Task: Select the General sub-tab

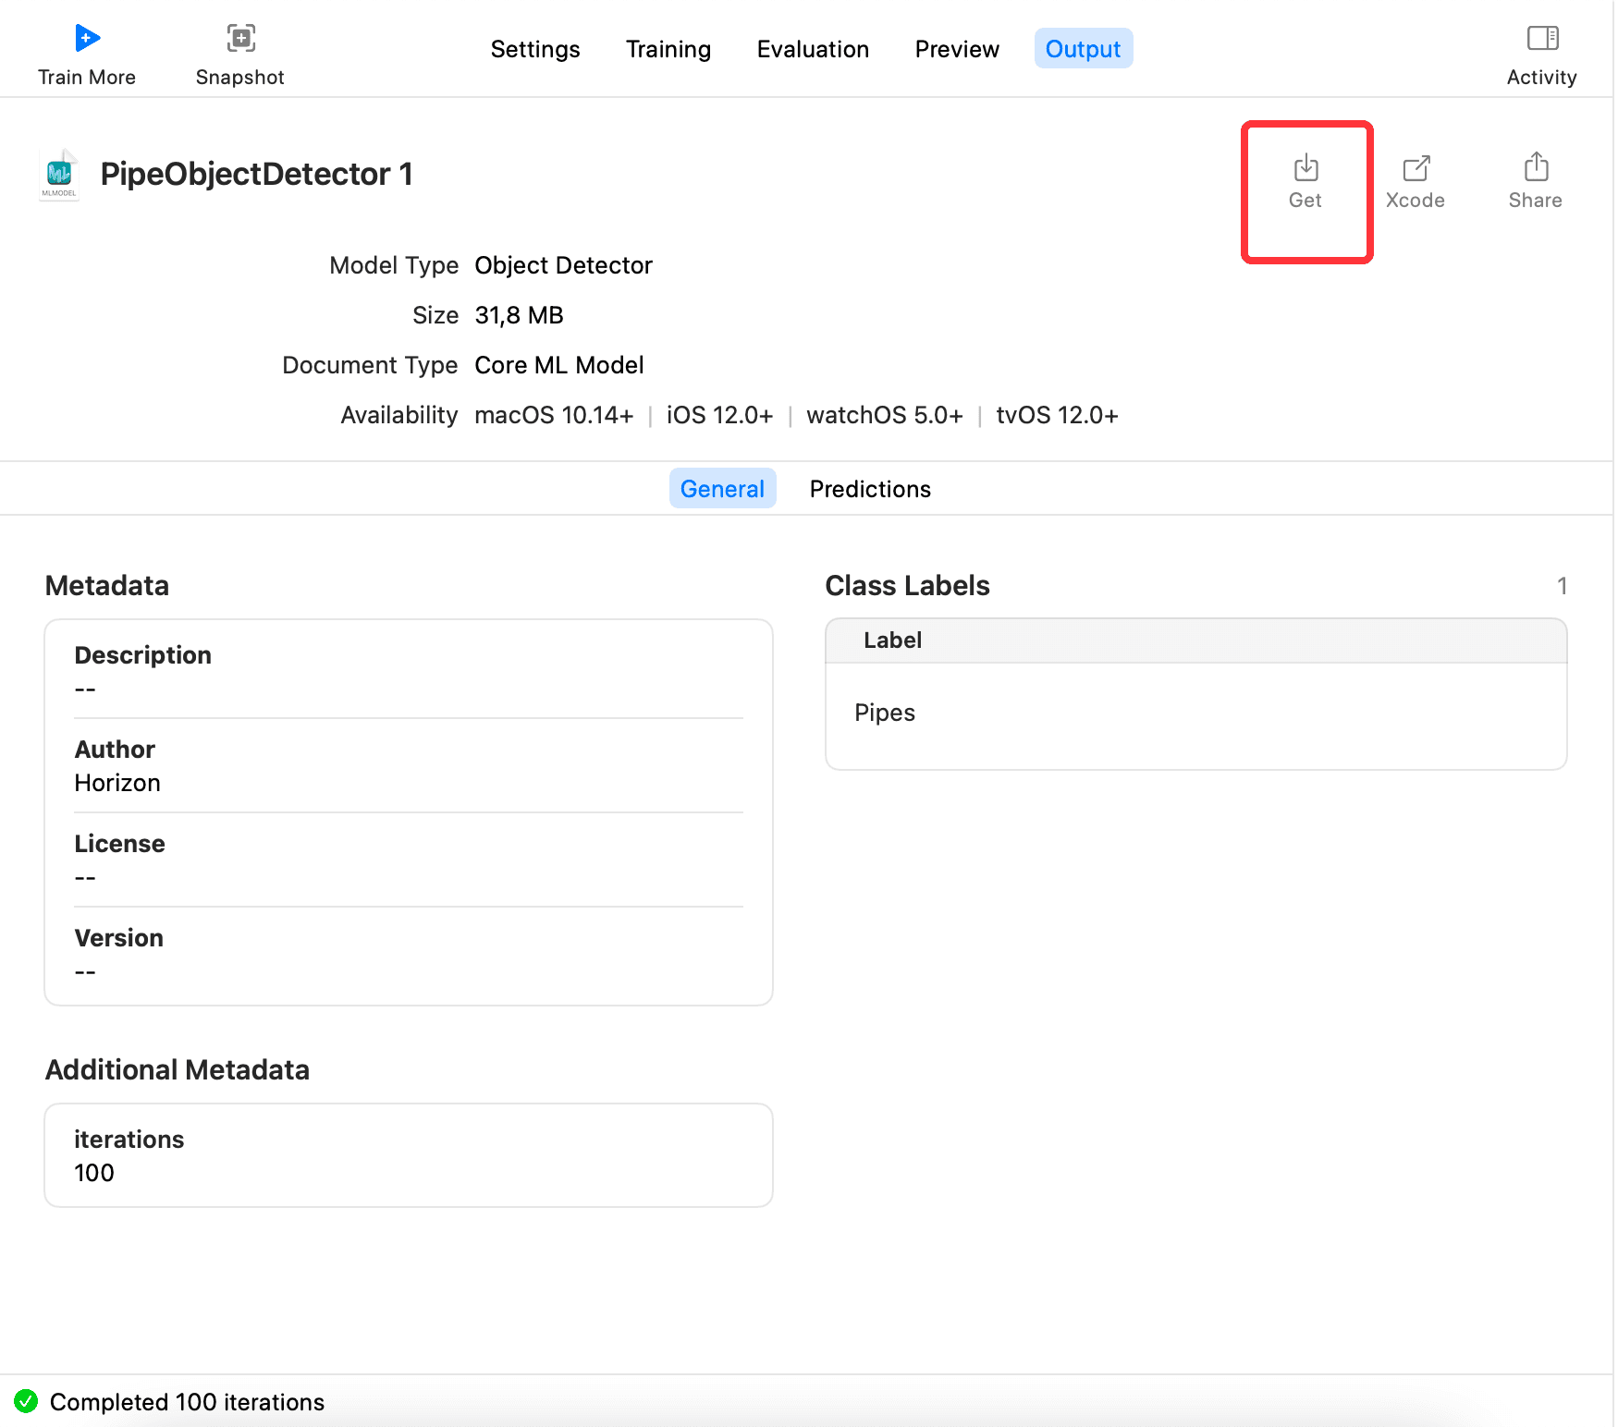Action: (x=722, y=489)
